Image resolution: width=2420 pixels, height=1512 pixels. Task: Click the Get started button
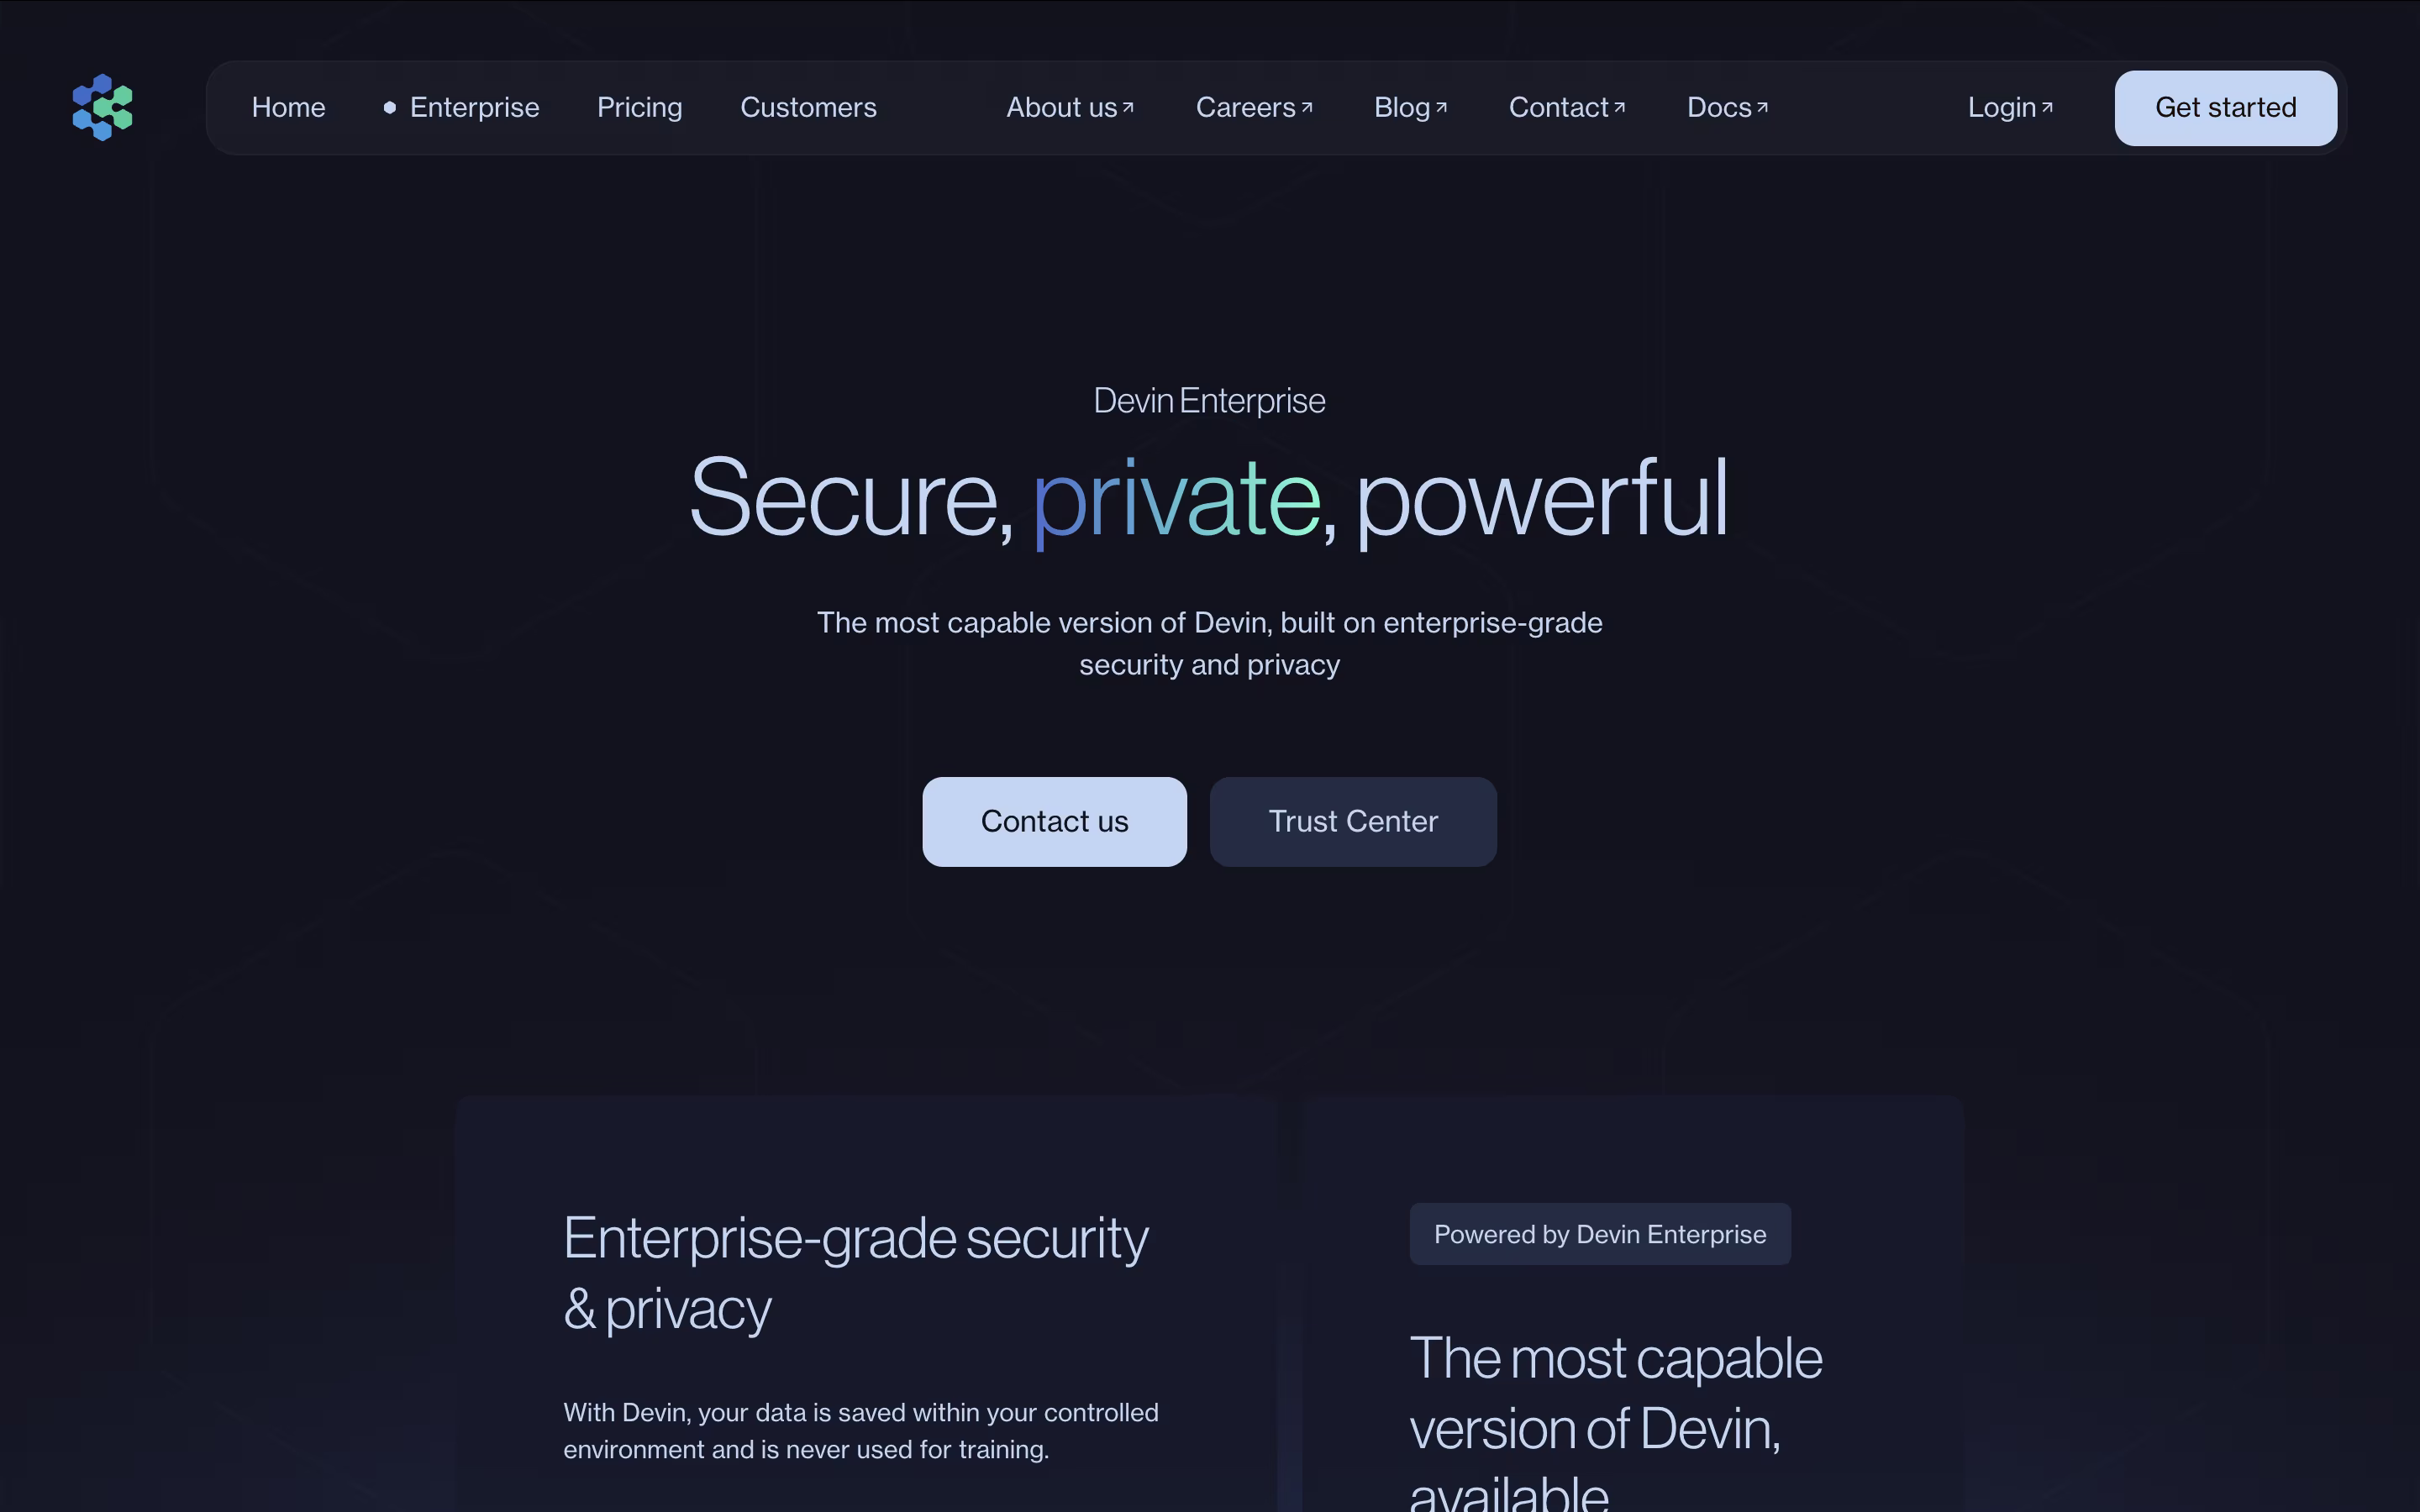point(2225,108)
